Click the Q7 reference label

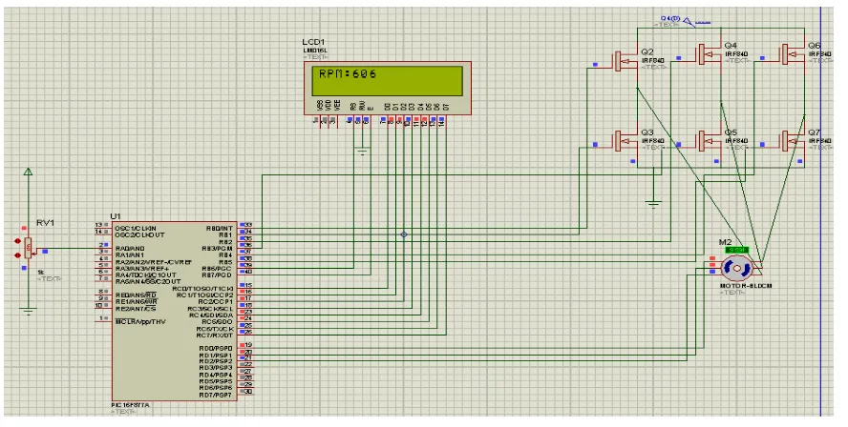814,132
